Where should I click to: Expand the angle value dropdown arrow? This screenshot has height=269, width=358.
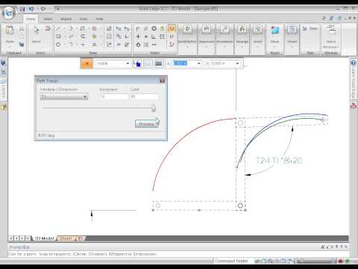pos(237,64)
